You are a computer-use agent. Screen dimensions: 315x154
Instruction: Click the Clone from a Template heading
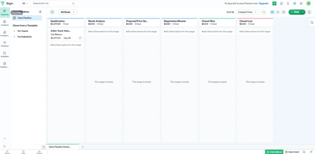(25, 26)
